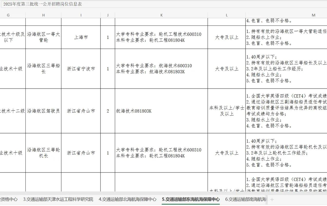327x206 pixels.
Task: Click the 沿海航区三等轮机长 cell
Action: tap(43, 153)
